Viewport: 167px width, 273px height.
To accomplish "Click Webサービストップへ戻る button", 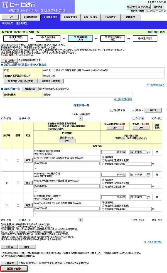I will coord(139,7).
